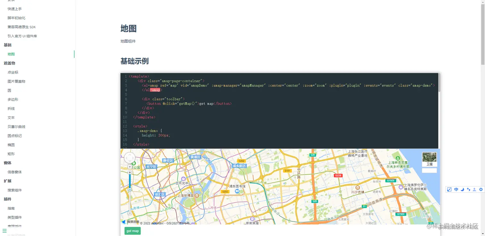Click the blank box under 卫星 layer switch
The image size is (485, 236).
point(430,170)
